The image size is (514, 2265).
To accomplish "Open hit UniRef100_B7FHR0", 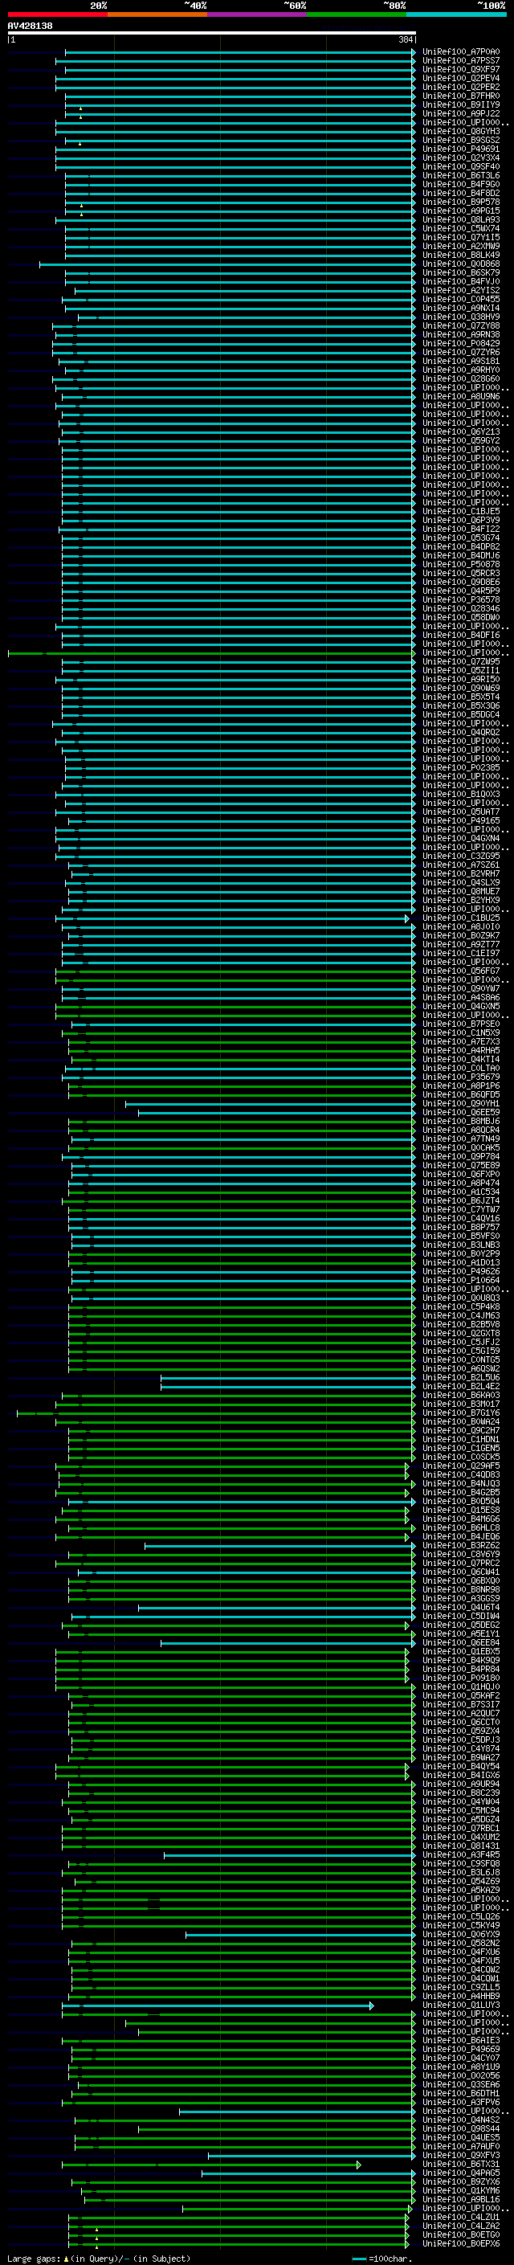I will [x=460, y=96].
